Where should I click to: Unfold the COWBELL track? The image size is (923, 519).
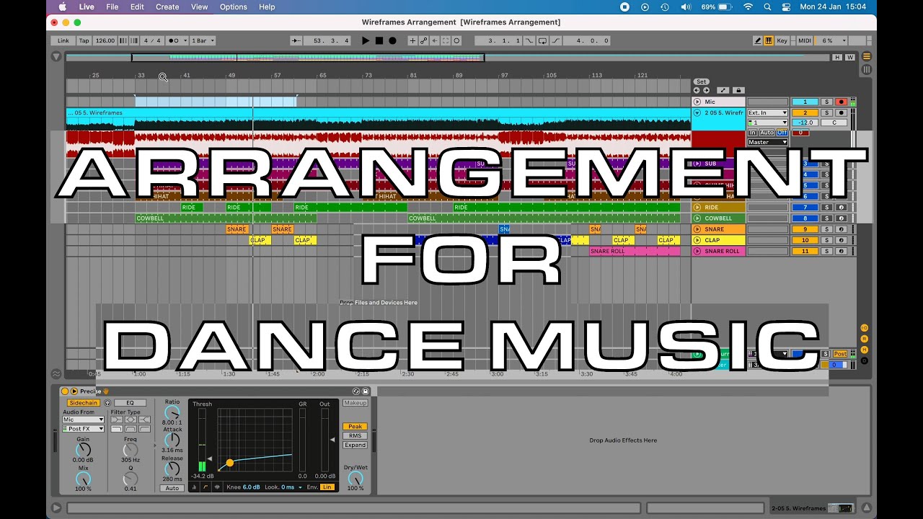coord(697,218)
